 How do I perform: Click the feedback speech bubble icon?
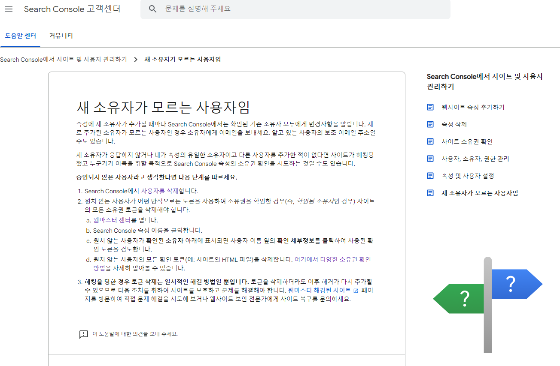[84, 334]
